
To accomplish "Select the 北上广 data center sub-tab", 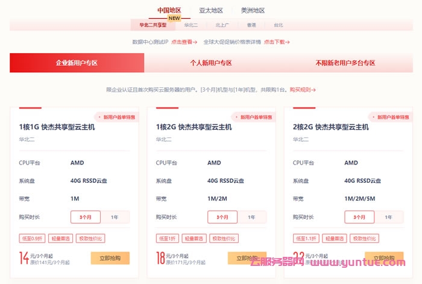I will coord(221,25).
